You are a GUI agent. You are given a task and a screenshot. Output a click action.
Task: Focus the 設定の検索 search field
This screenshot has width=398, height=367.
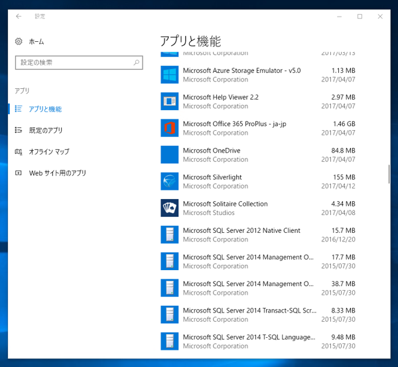click(79, 62)
